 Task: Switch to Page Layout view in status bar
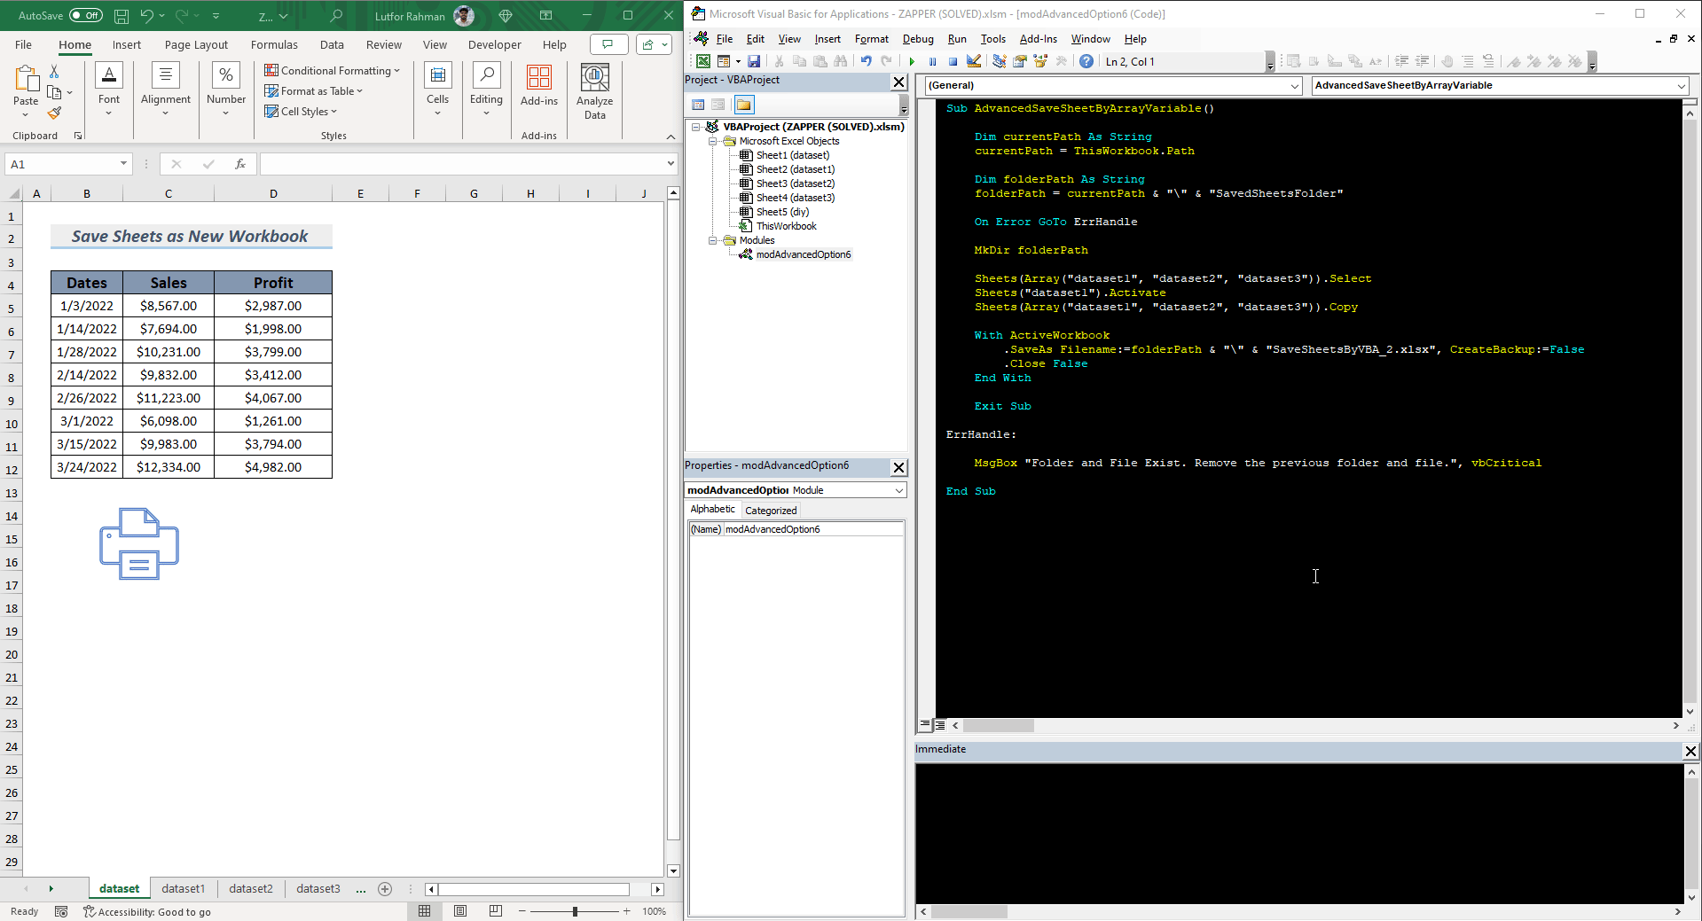click(459, 911)
